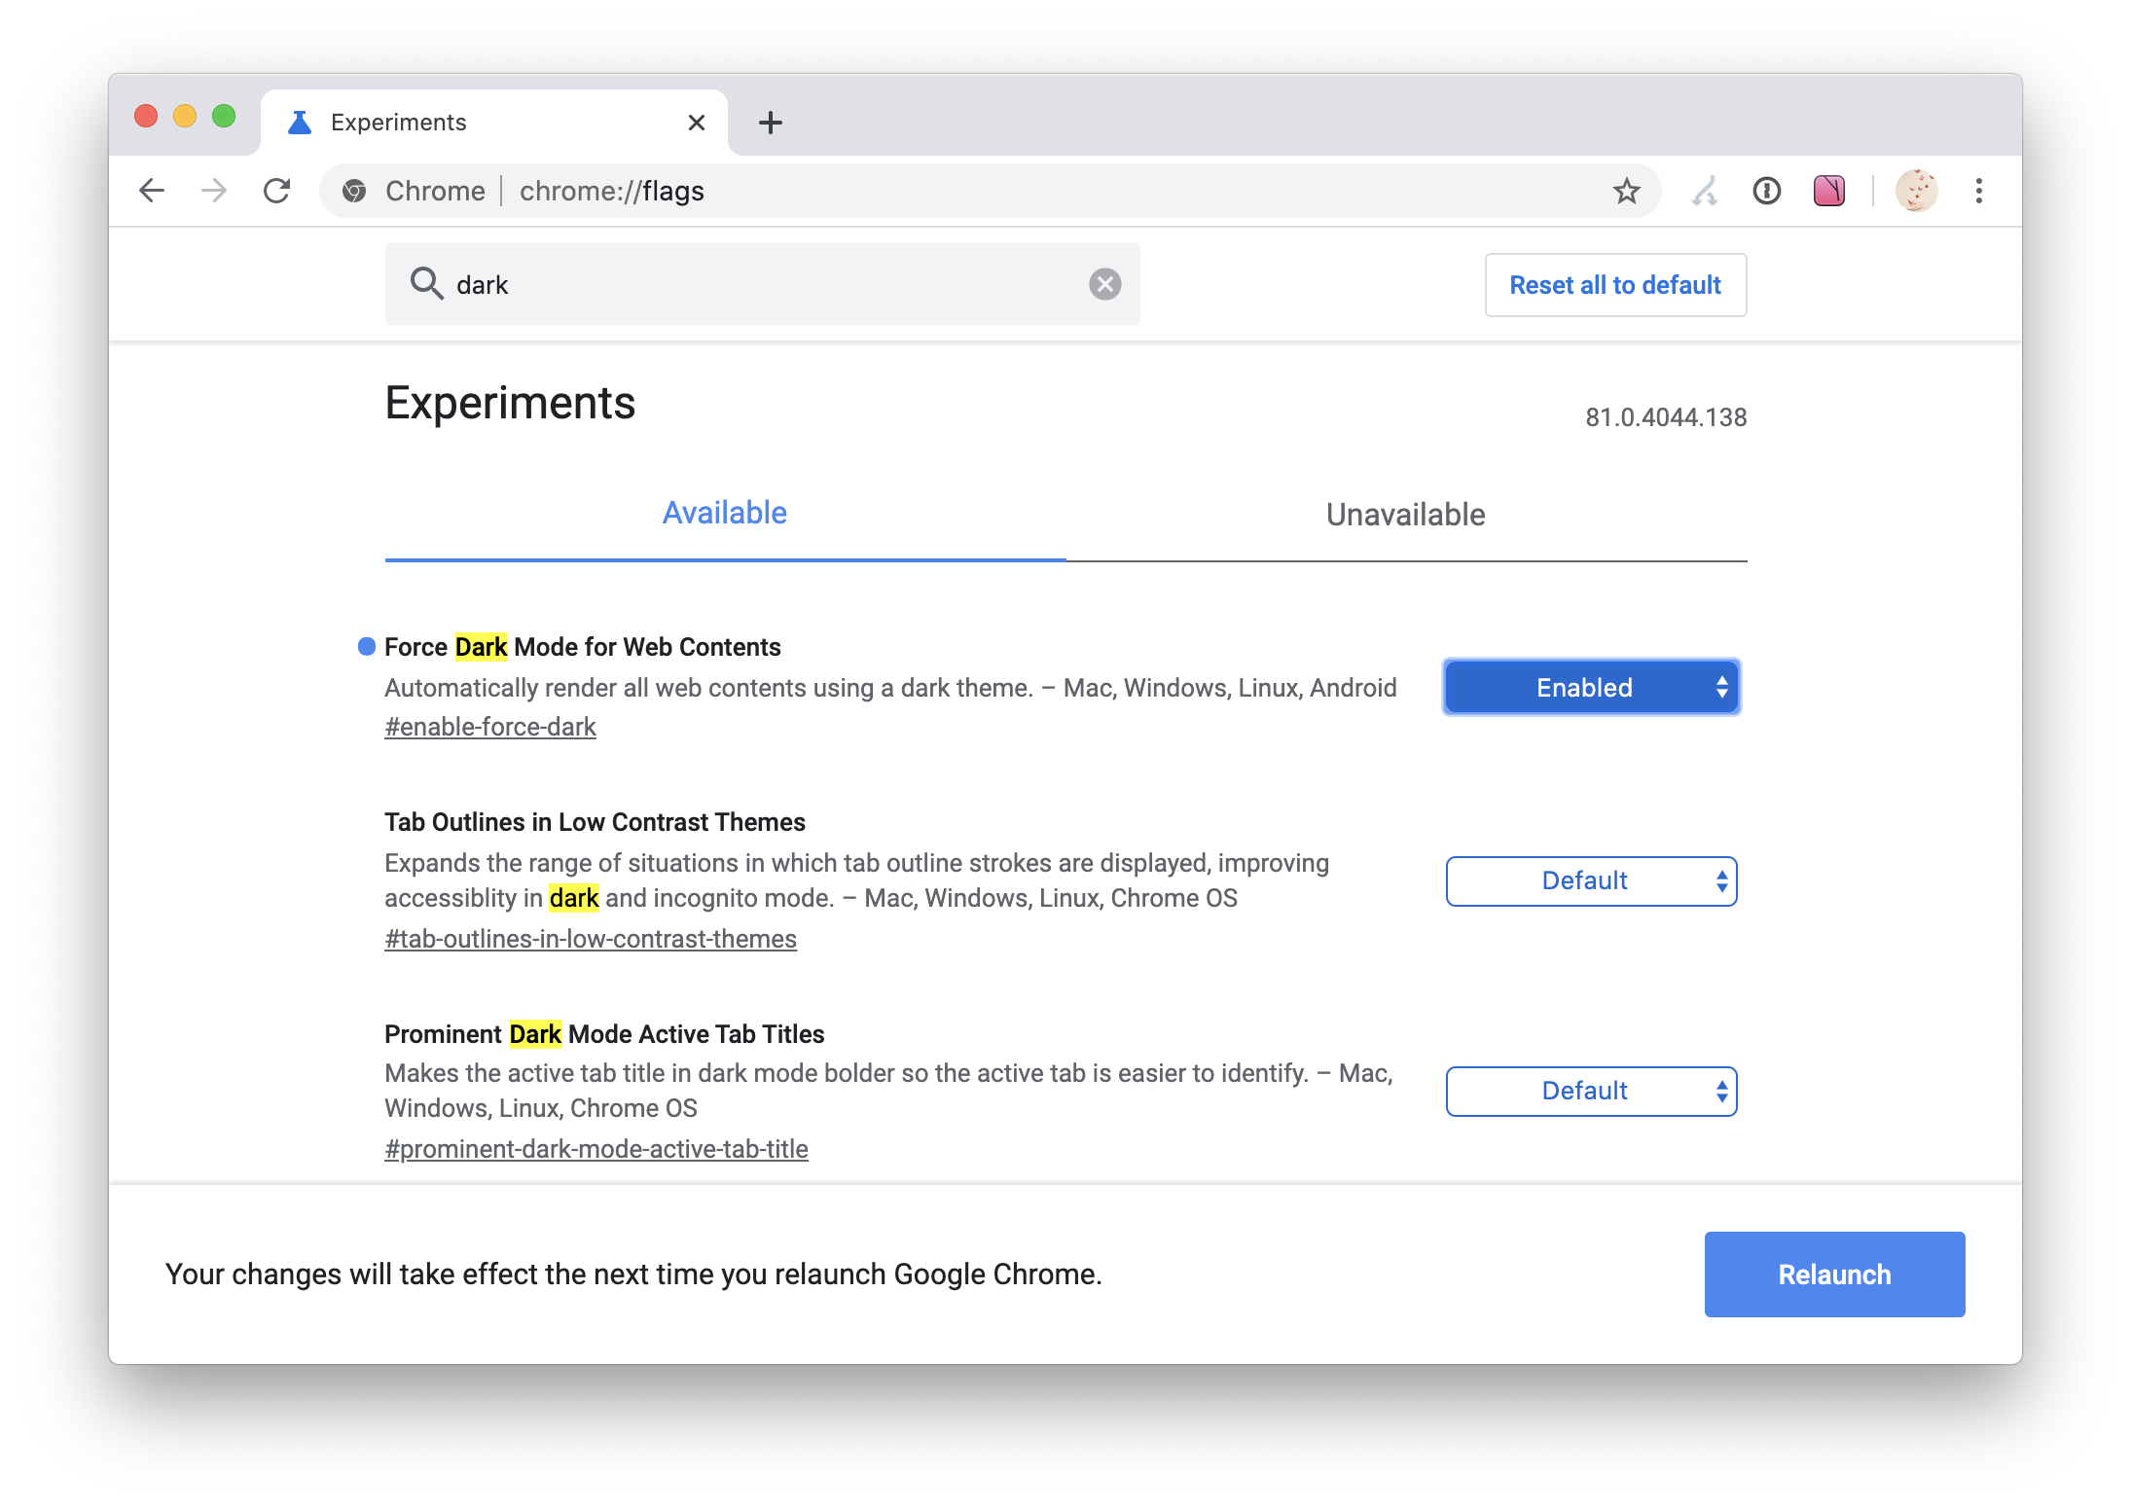
Task: Click the Chrome profile avatar icon
Action: pos(1917,191)
